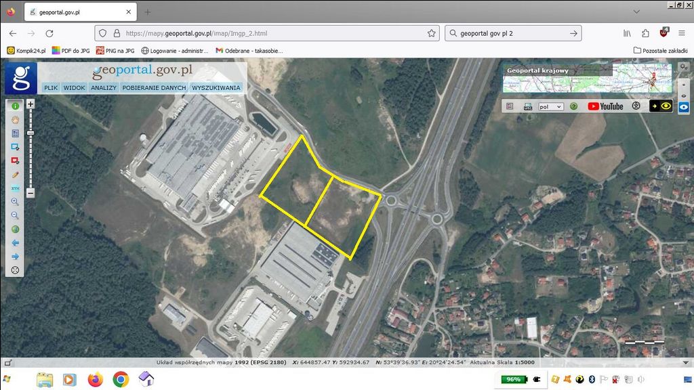Expand the 'pol' language dropdown
This screenshot has height=390, width=694.
tap(550, 106)
